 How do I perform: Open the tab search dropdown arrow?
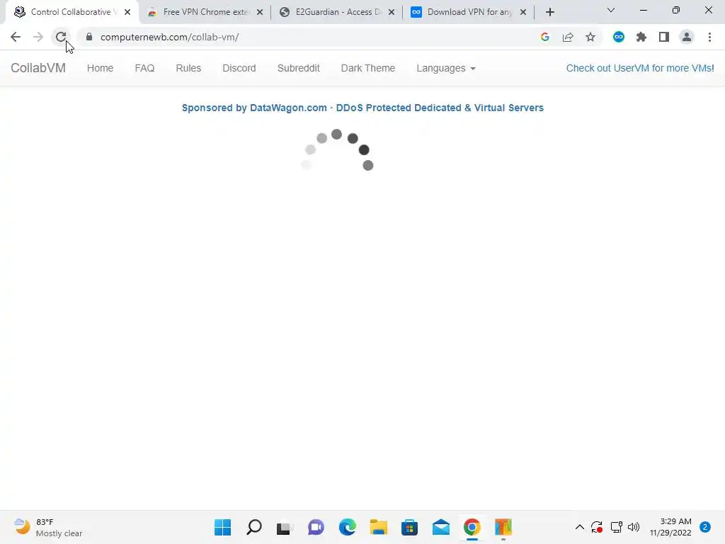[x=611, y=10]
